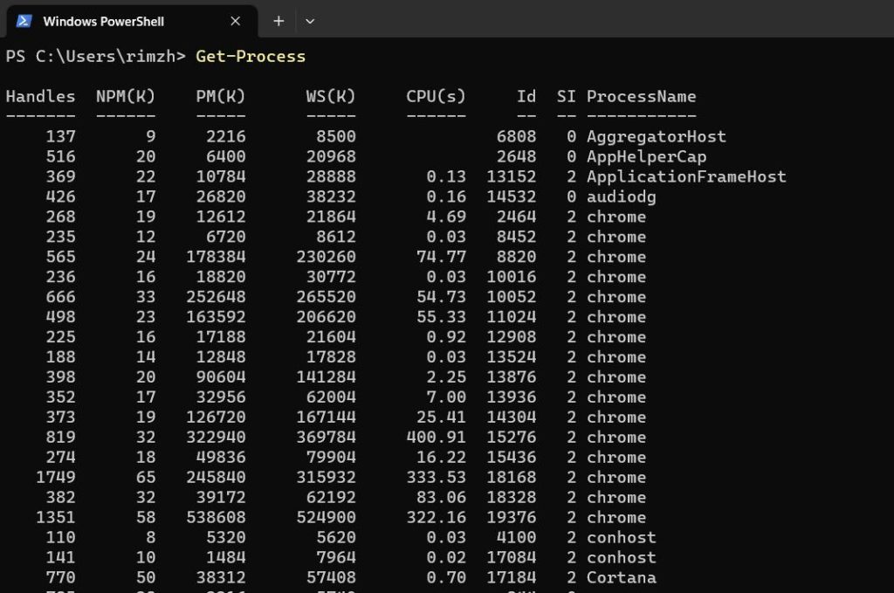
Task: Click the CPU value 400.91
Action: pos(436,437)
